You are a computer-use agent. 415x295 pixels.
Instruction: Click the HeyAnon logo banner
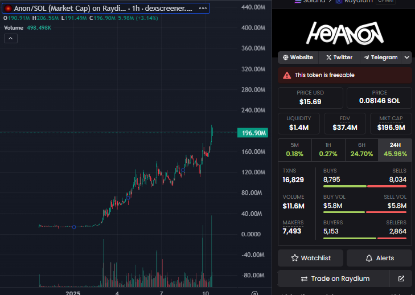pyautogui.click(x=345, y=33)
